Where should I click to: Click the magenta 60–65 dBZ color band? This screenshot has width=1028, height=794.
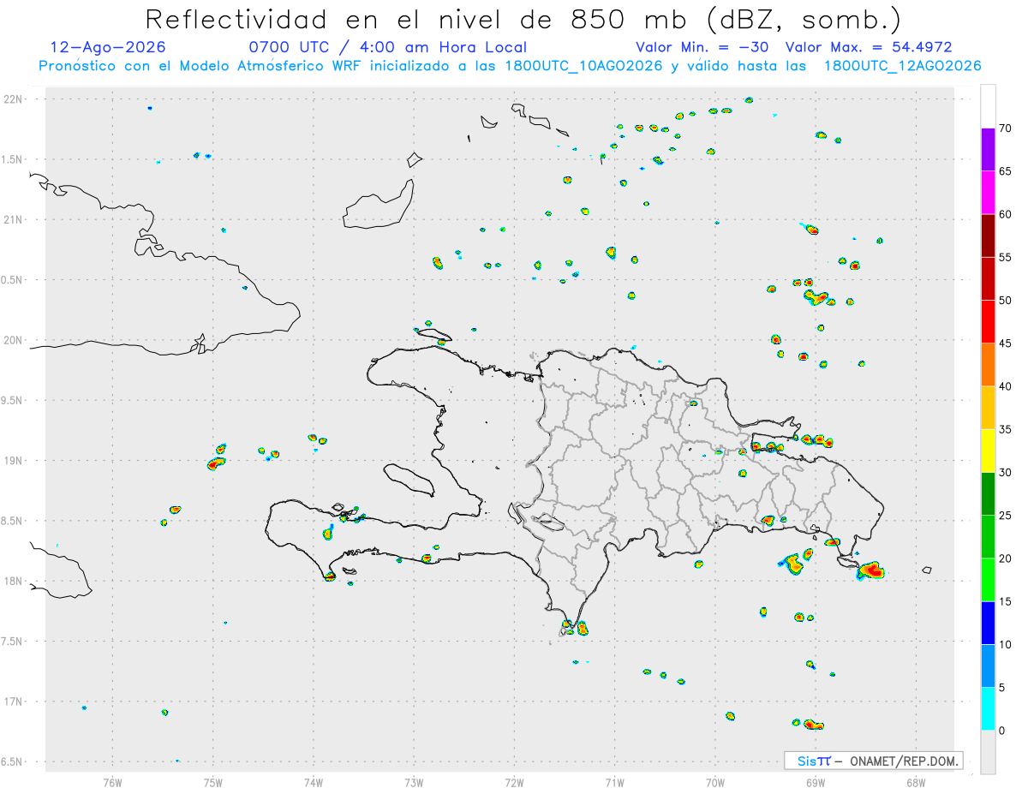988,193
